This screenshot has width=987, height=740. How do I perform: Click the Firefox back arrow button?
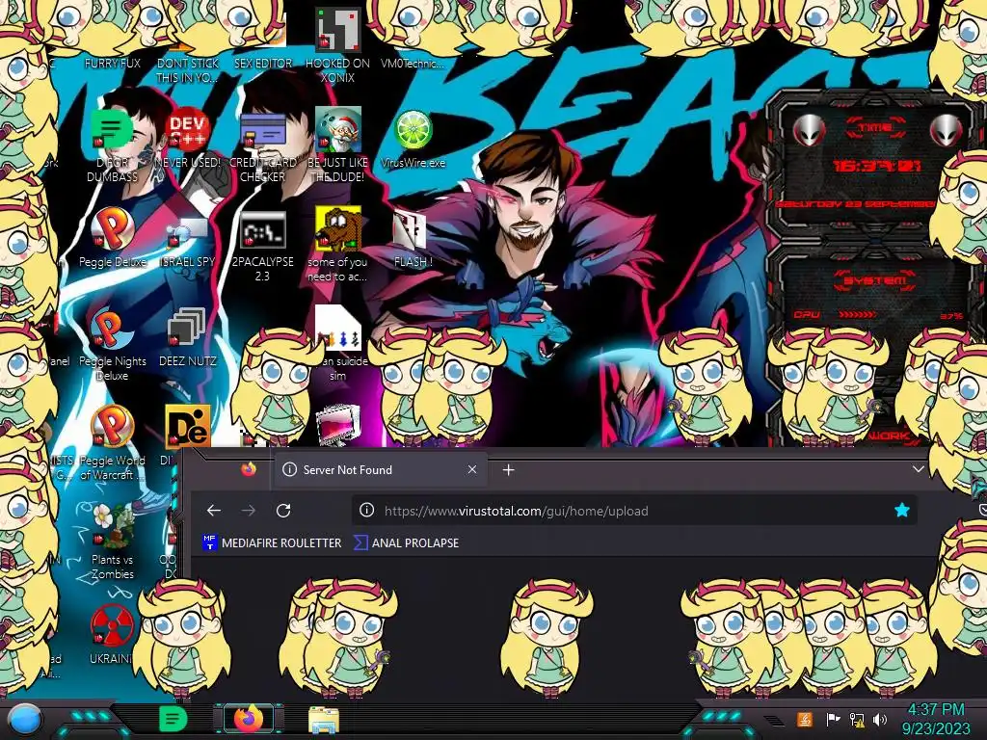[214, 511]
